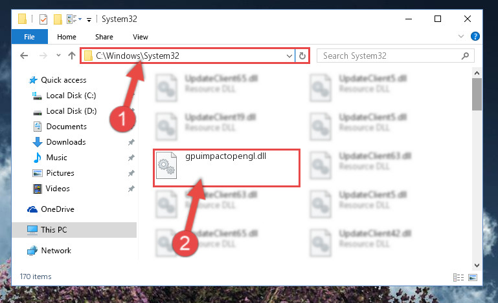The width and height of the screenshot is (498, 303).
Task: Switch to the View ribbon tab
Action: 141,37
